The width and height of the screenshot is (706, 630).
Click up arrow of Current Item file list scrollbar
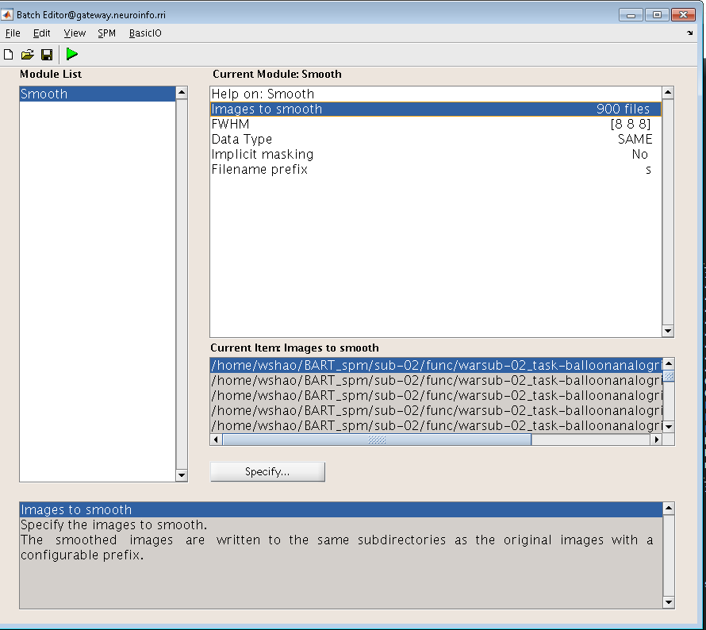click(669, 363)
